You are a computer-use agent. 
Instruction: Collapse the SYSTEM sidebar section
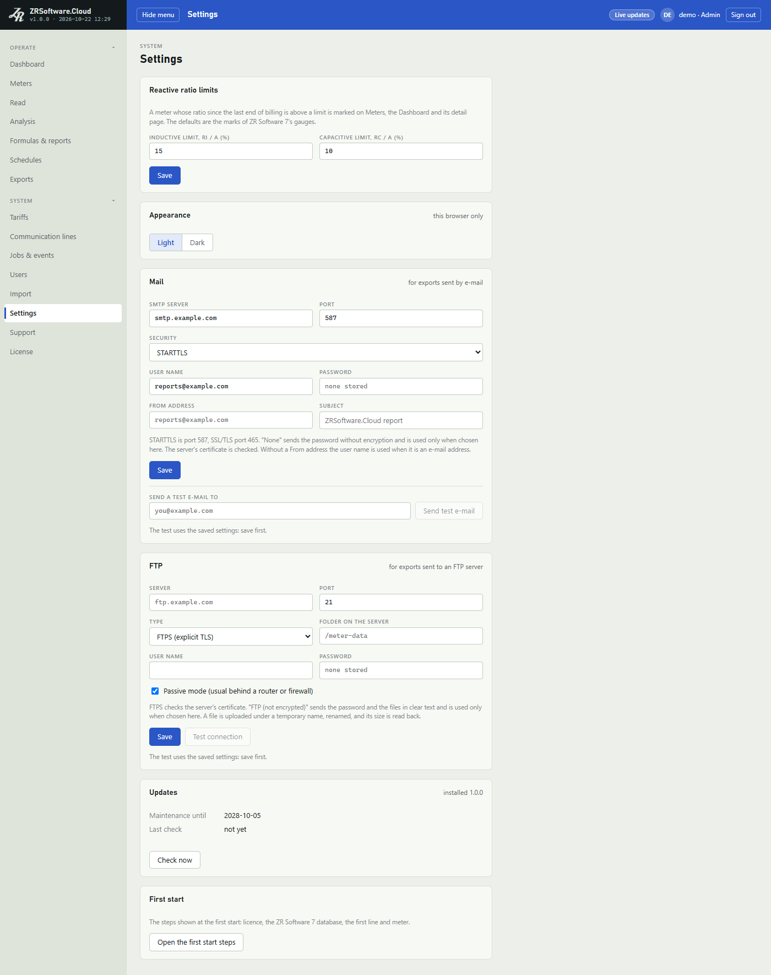[113, 201]
